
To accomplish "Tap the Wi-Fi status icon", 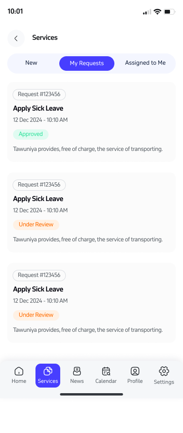I will click(157, 12).
